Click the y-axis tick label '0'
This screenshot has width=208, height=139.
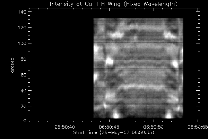click(x=25, y=121)
